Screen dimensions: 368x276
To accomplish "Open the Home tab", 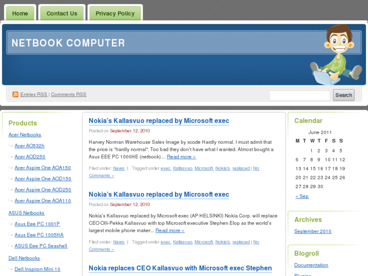I will click(x=20, y=13).
